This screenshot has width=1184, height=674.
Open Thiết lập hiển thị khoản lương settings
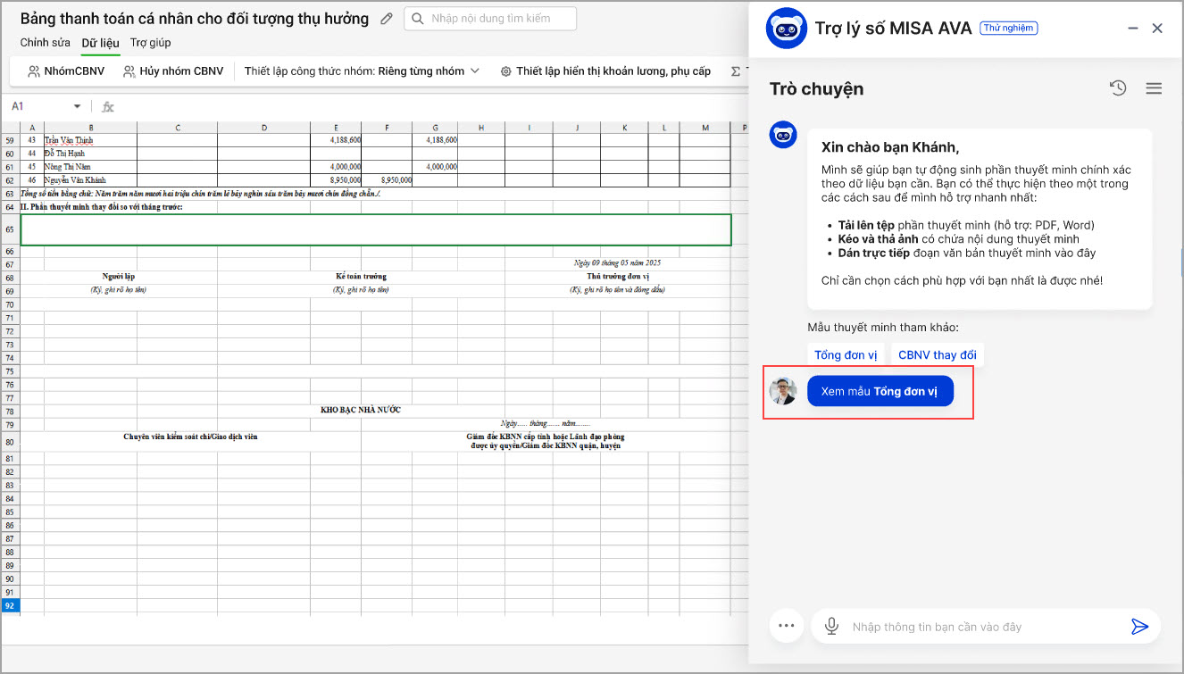point(605,71)
